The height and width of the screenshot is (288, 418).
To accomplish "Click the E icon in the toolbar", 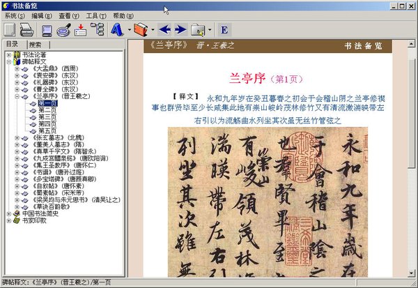I will tap(224, 30).
